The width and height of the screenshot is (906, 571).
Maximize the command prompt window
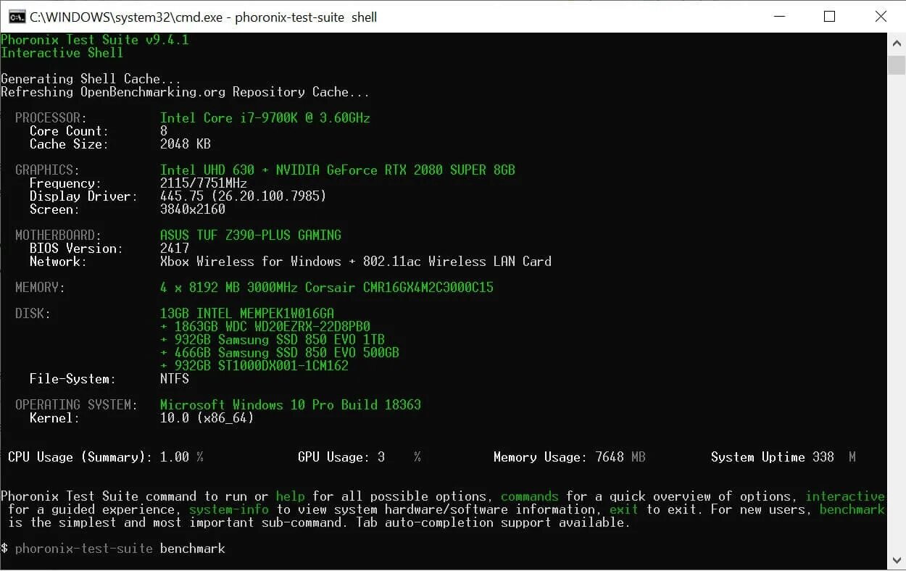[830, 17]
